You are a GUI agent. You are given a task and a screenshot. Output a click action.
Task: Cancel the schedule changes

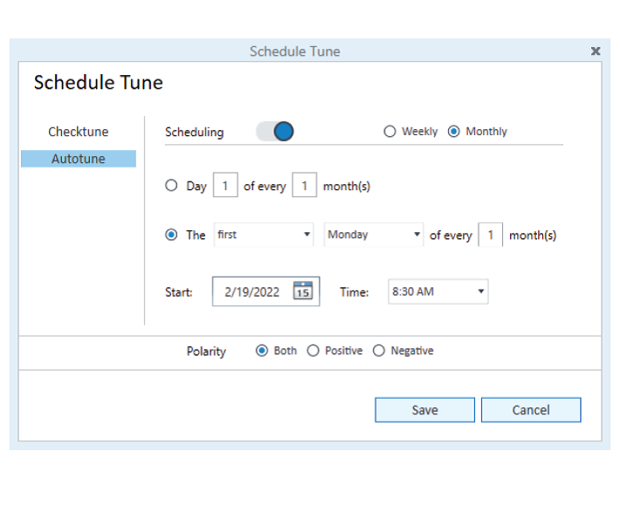[531, 410]
